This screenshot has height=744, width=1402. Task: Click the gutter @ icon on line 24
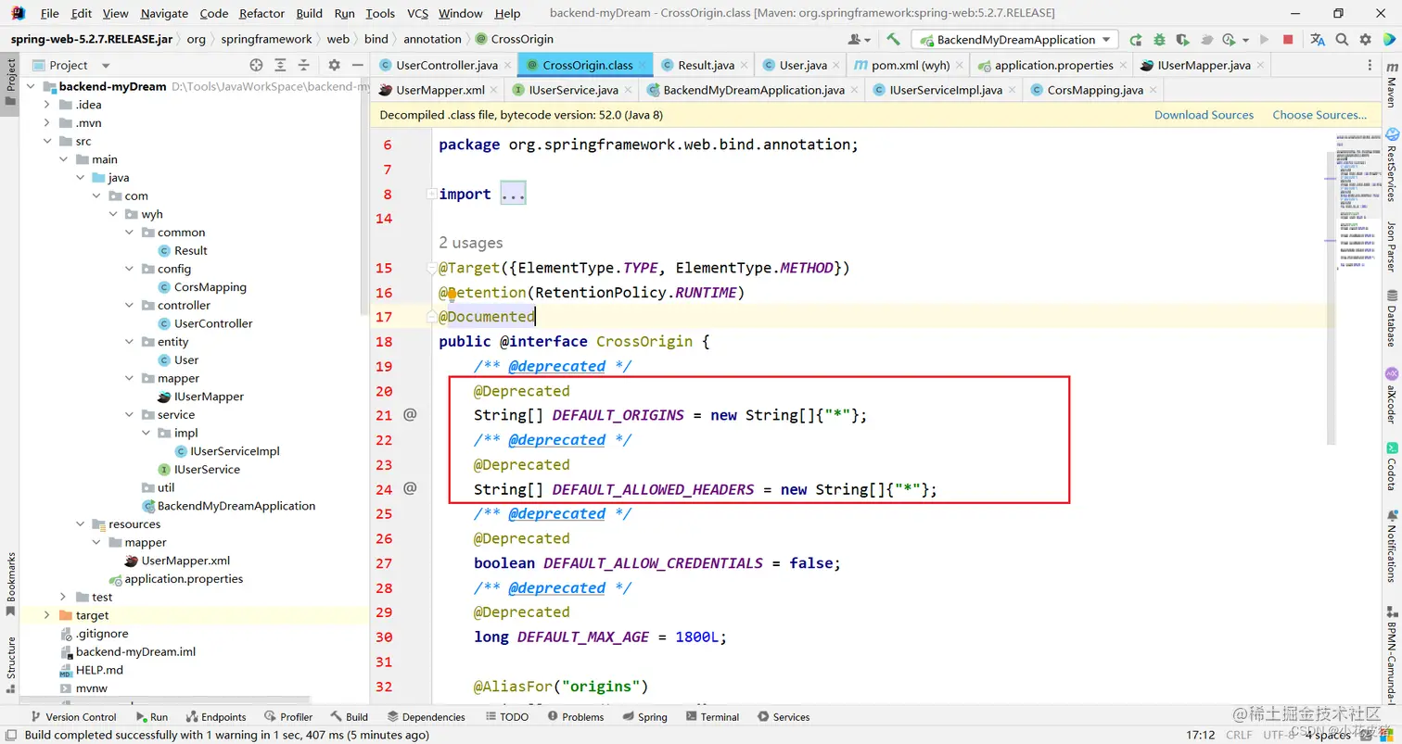tap(410, 488)
